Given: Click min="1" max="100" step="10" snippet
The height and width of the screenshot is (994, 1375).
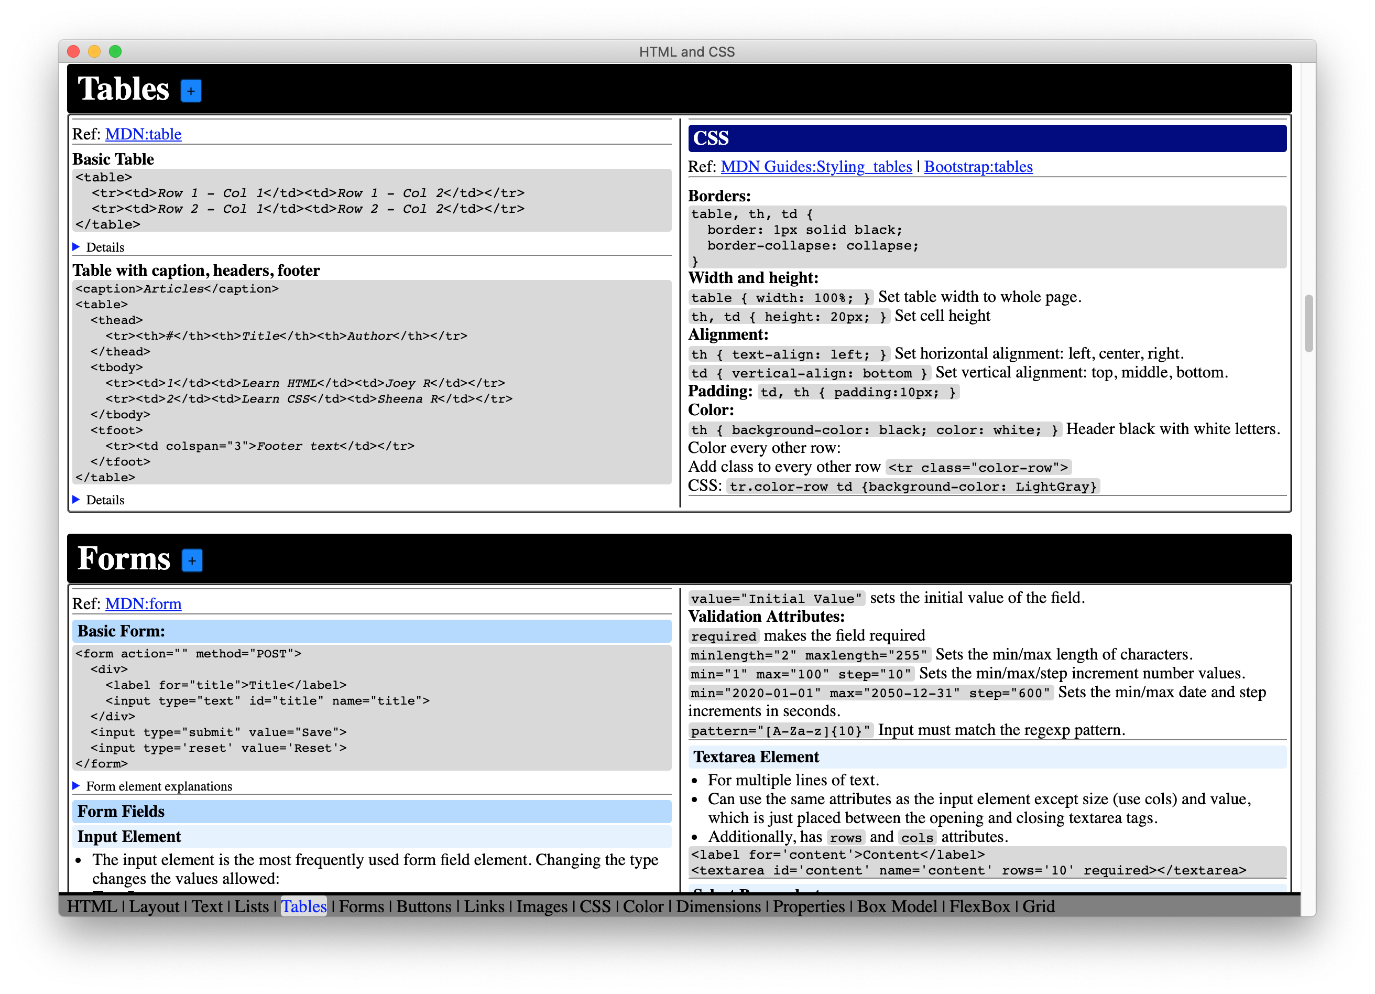Looking at the screenshot, I should [801, 674].
